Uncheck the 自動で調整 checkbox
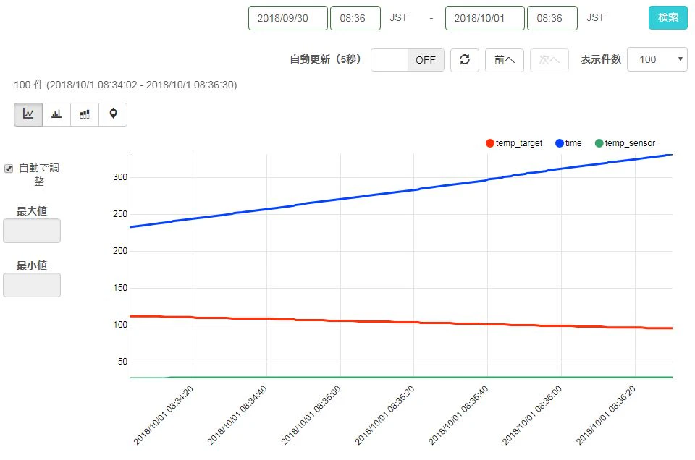 (9, 169)
